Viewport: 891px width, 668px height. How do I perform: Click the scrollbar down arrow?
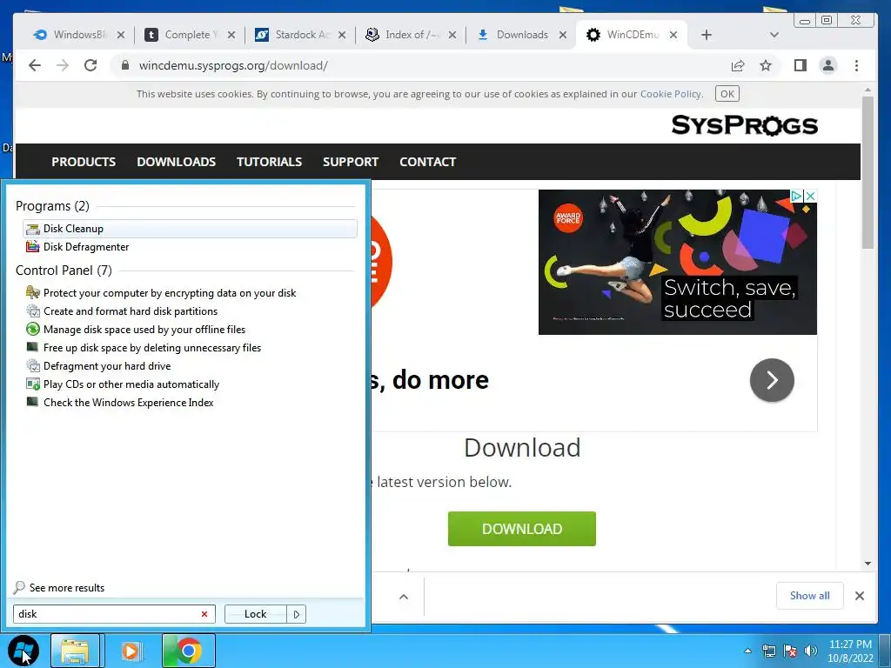pos(868,564)
